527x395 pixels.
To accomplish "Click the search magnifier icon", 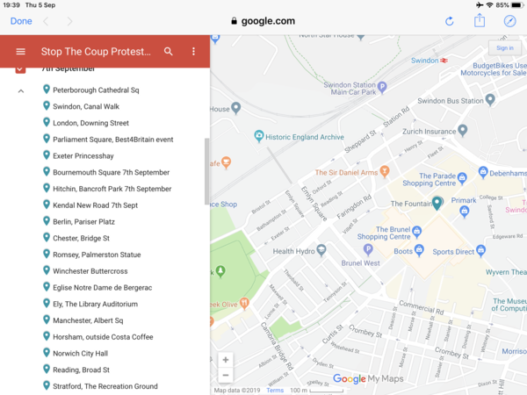I will [169, 52].
